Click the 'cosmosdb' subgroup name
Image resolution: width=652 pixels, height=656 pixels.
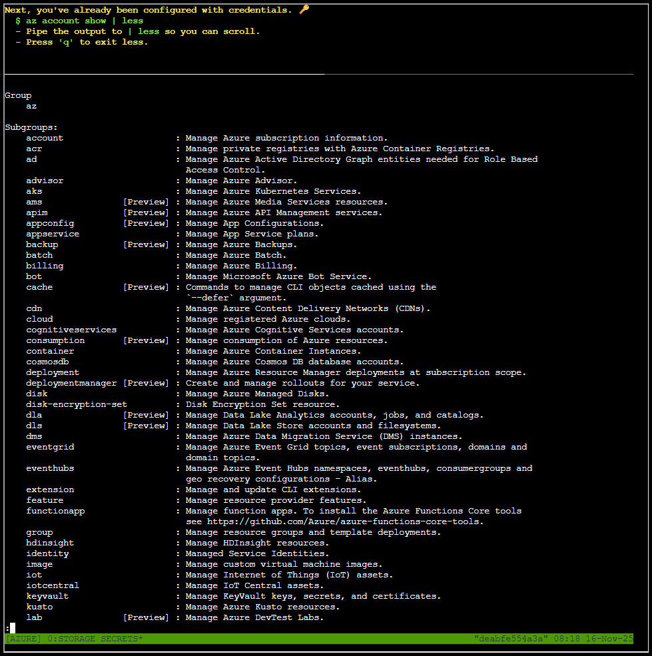click(x=47, y=362)
